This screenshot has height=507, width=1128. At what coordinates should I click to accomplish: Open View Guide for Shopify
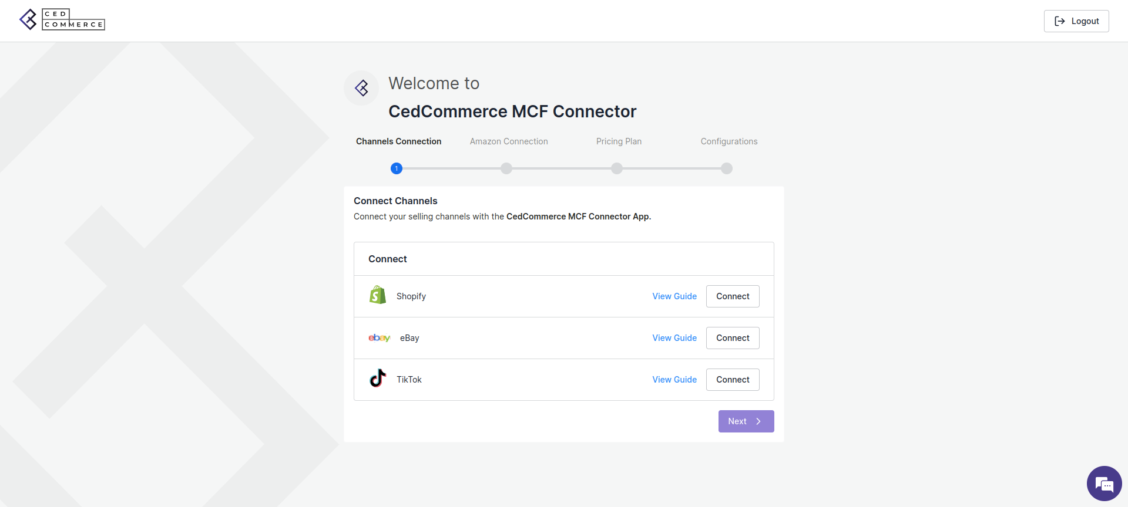[x=674, y=296]
